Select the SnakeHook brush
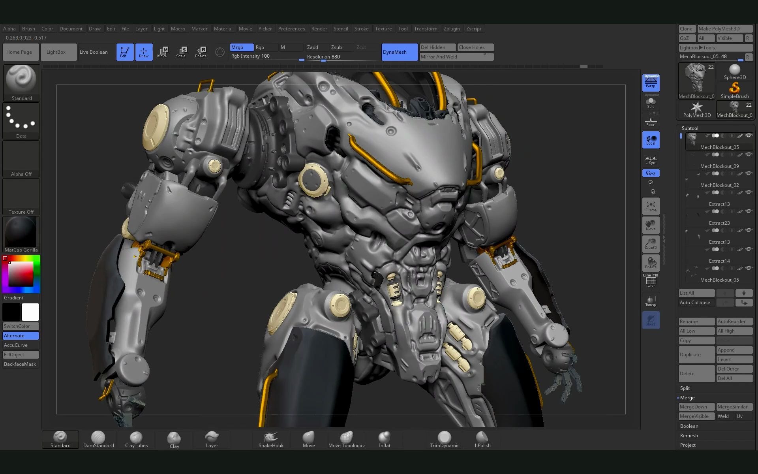The width and height of the screenshot is (758, 474). (270, 439)
